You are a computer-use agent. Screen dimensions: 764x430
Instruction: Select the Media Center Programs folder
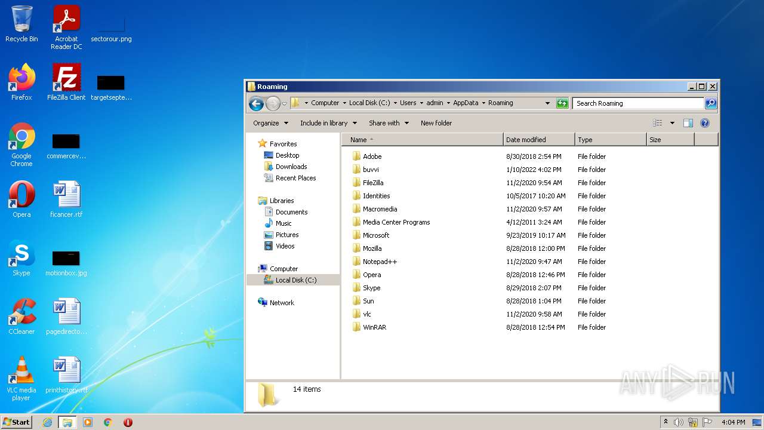tap(396, 222)
